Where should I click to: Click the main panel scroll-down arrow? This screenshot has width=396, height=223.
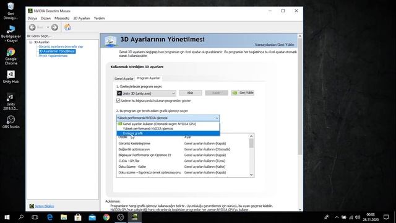tap(300, 209)
